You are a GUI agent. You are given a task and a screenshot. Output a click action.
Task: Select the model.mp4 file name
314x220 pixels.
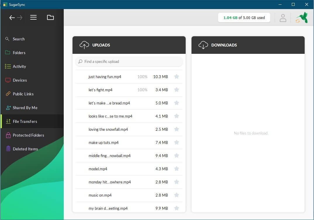(98, 169)
